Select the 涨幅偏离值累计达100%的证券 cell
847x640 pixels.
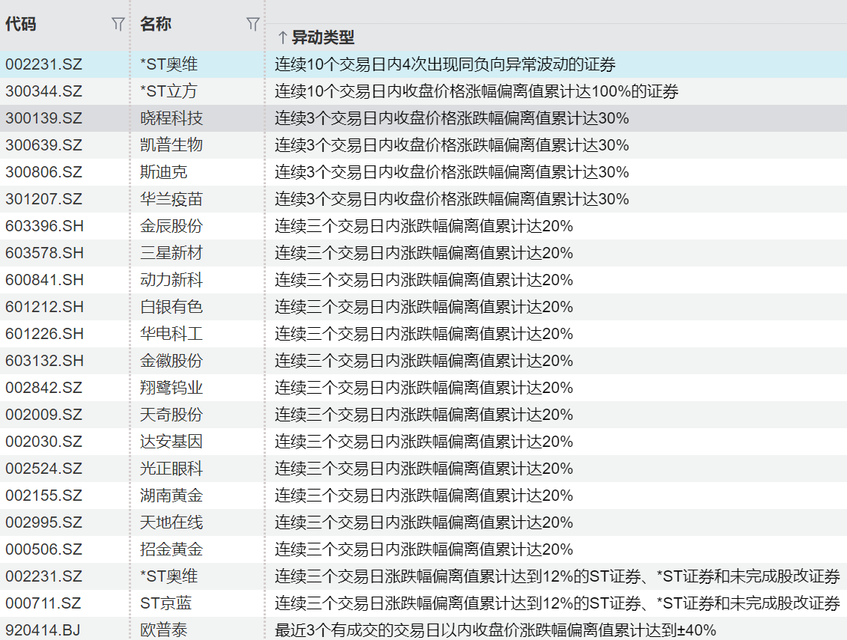[x=476, y=91]
